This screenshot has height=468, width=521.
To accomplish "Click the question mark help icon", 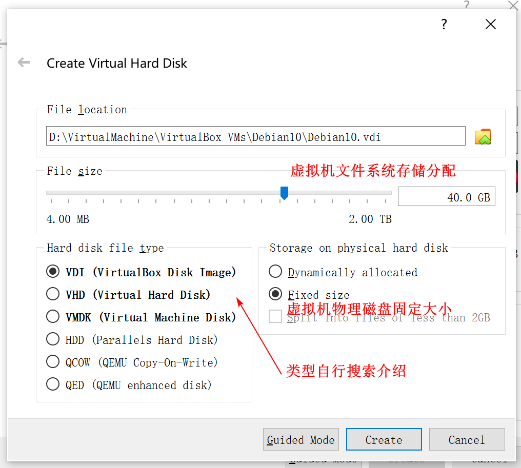I will pos(444,24).
